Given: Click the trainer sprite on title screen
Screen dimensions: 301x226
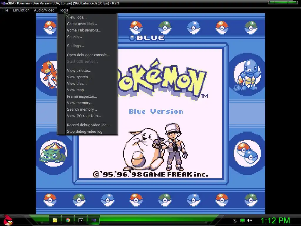Looking at the screenshot, I should (175, 147).
